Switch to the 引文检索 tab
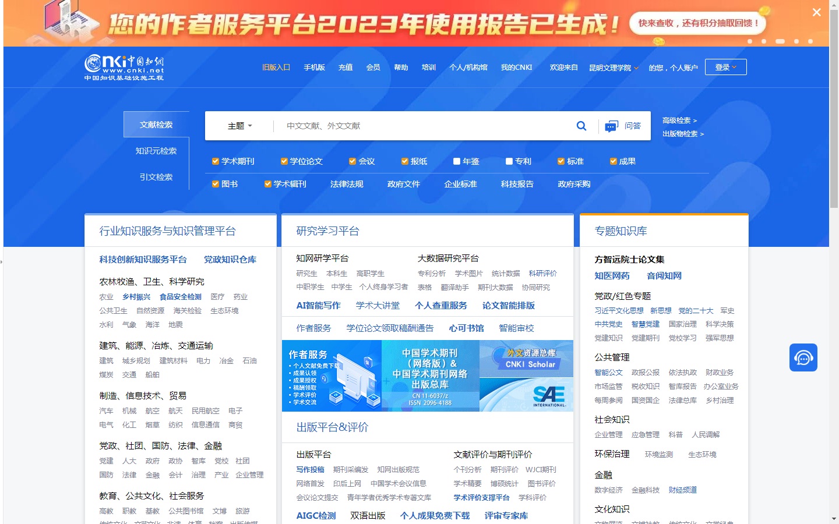This screenshot has width=839, height=524. pyautogui.click(x=156, y=177)
